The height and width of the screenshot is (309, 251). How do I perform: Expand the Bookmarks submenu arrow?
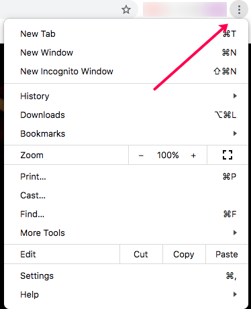(x=235, y=133)
